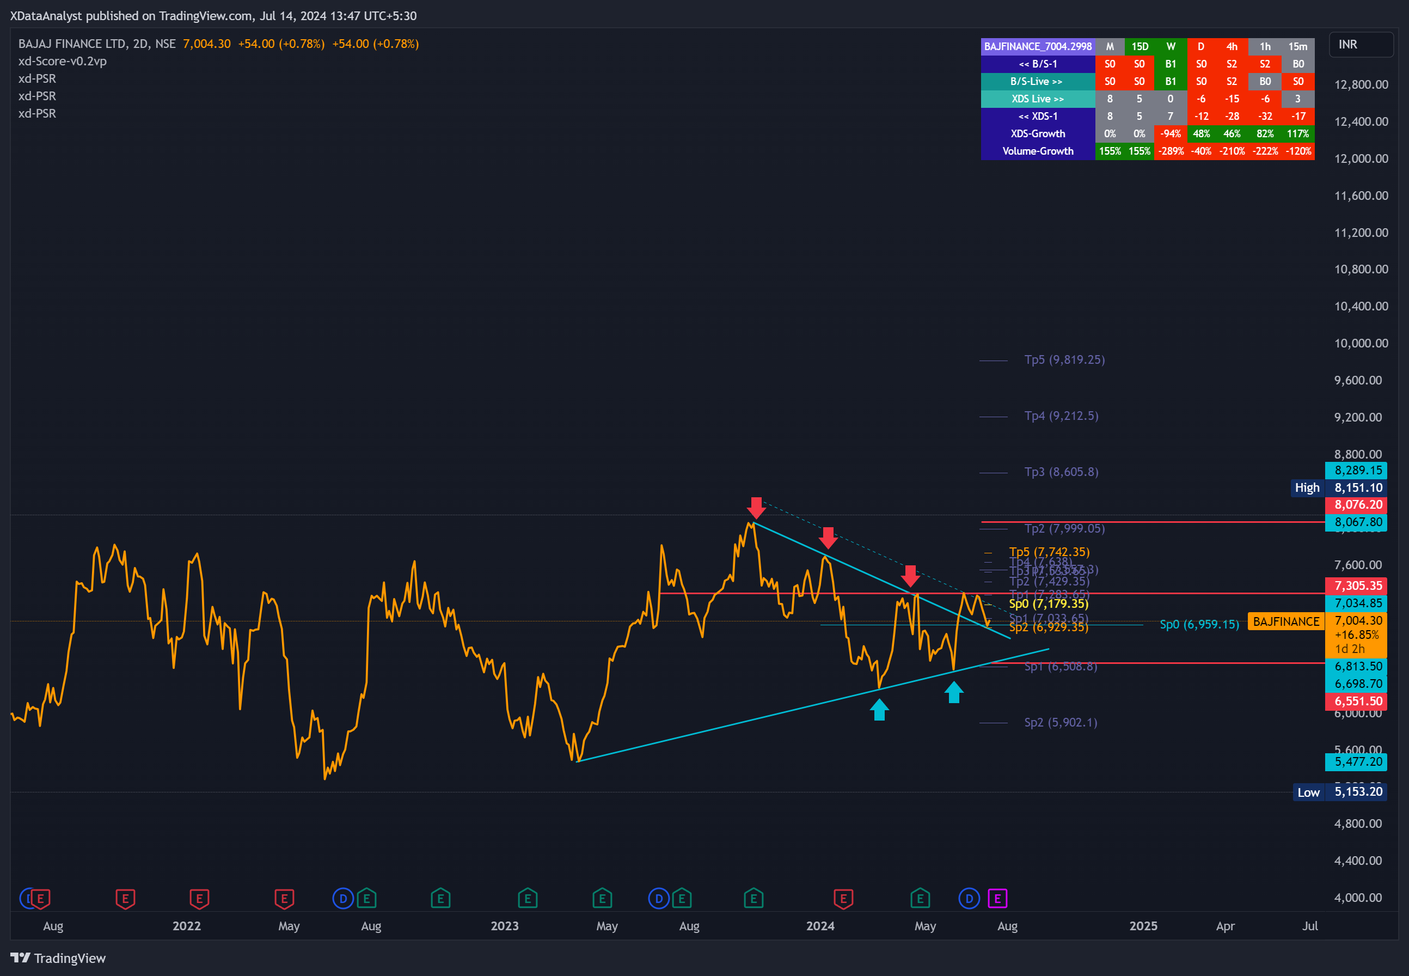
Task: Click the 5,477.20 cyan price tag
Action: [1356, 762]
